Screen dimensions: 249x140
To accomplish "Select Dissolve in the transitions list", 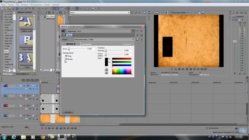I will 7,25.
